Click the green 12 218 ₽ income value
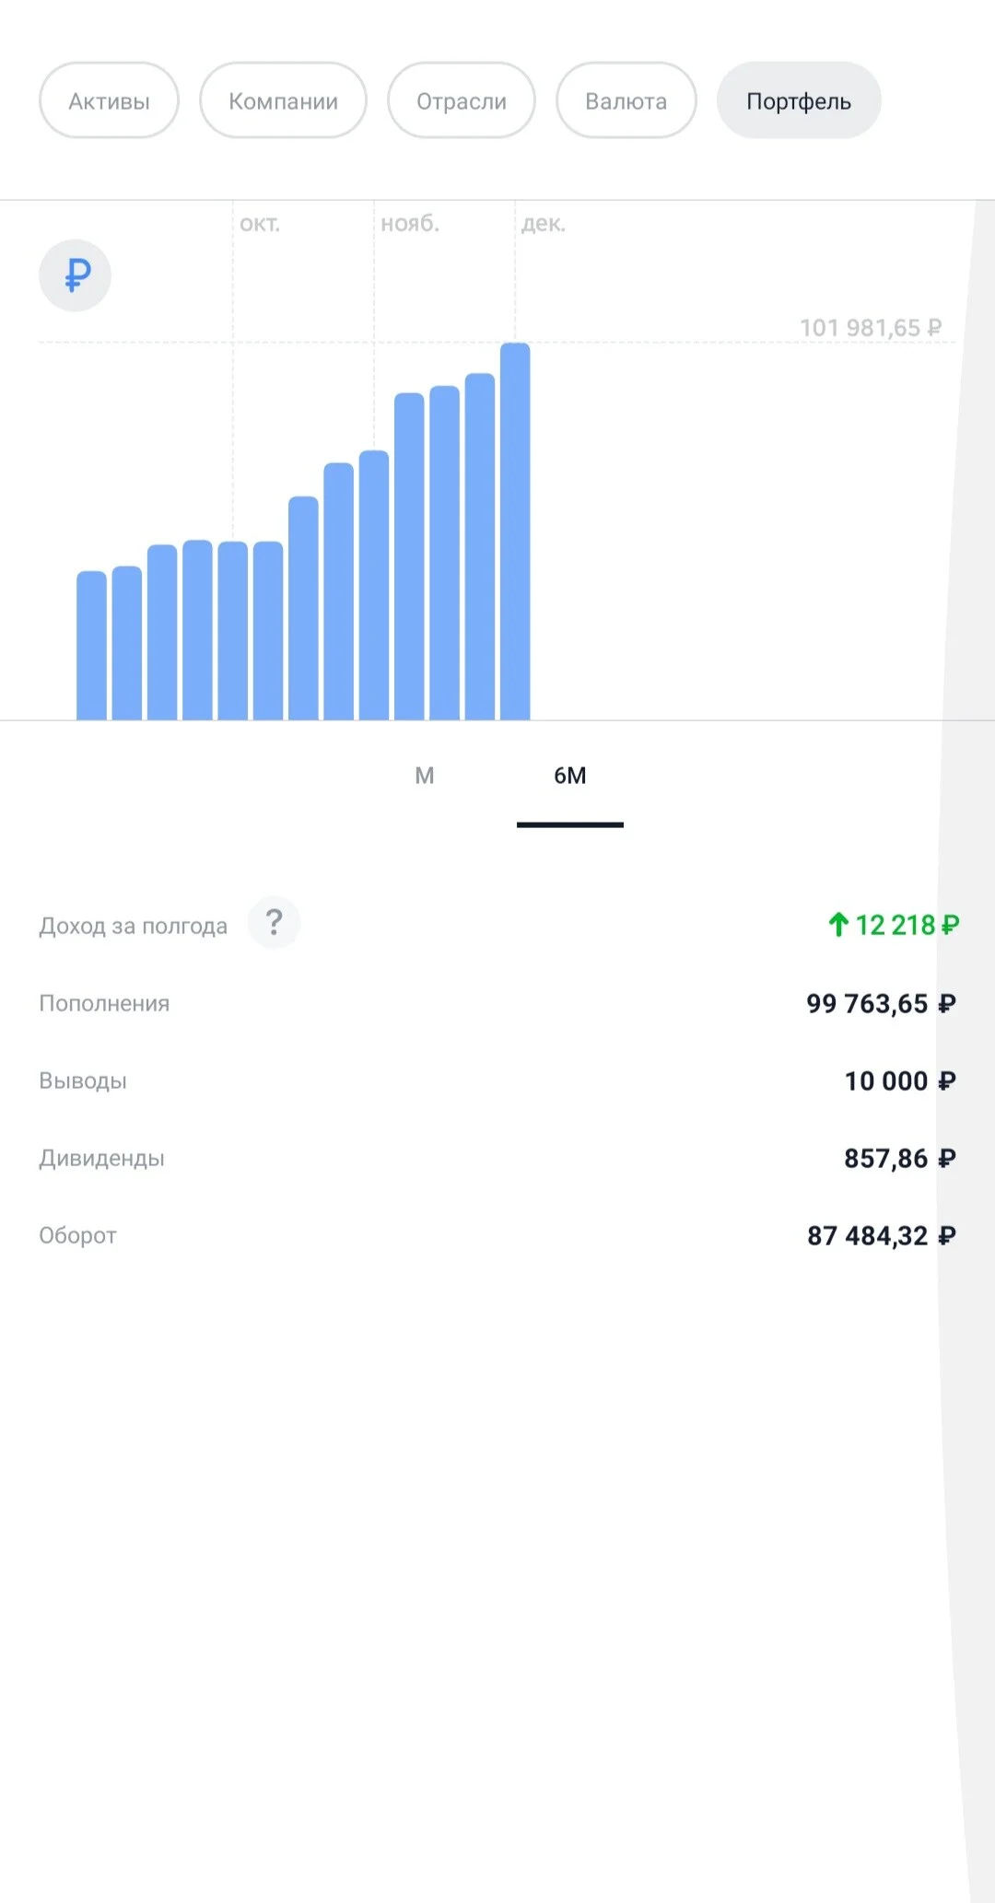The width and height of the screenshot is (995, 1903). pyautogui.click(x=894, y=924)
